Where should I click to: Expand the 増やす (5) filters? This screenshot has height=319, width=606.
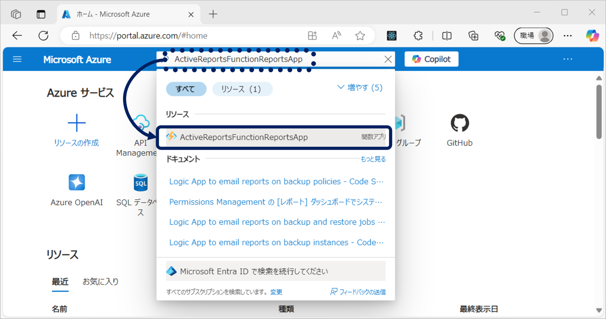pyautogui.click(x=360, y=87)
